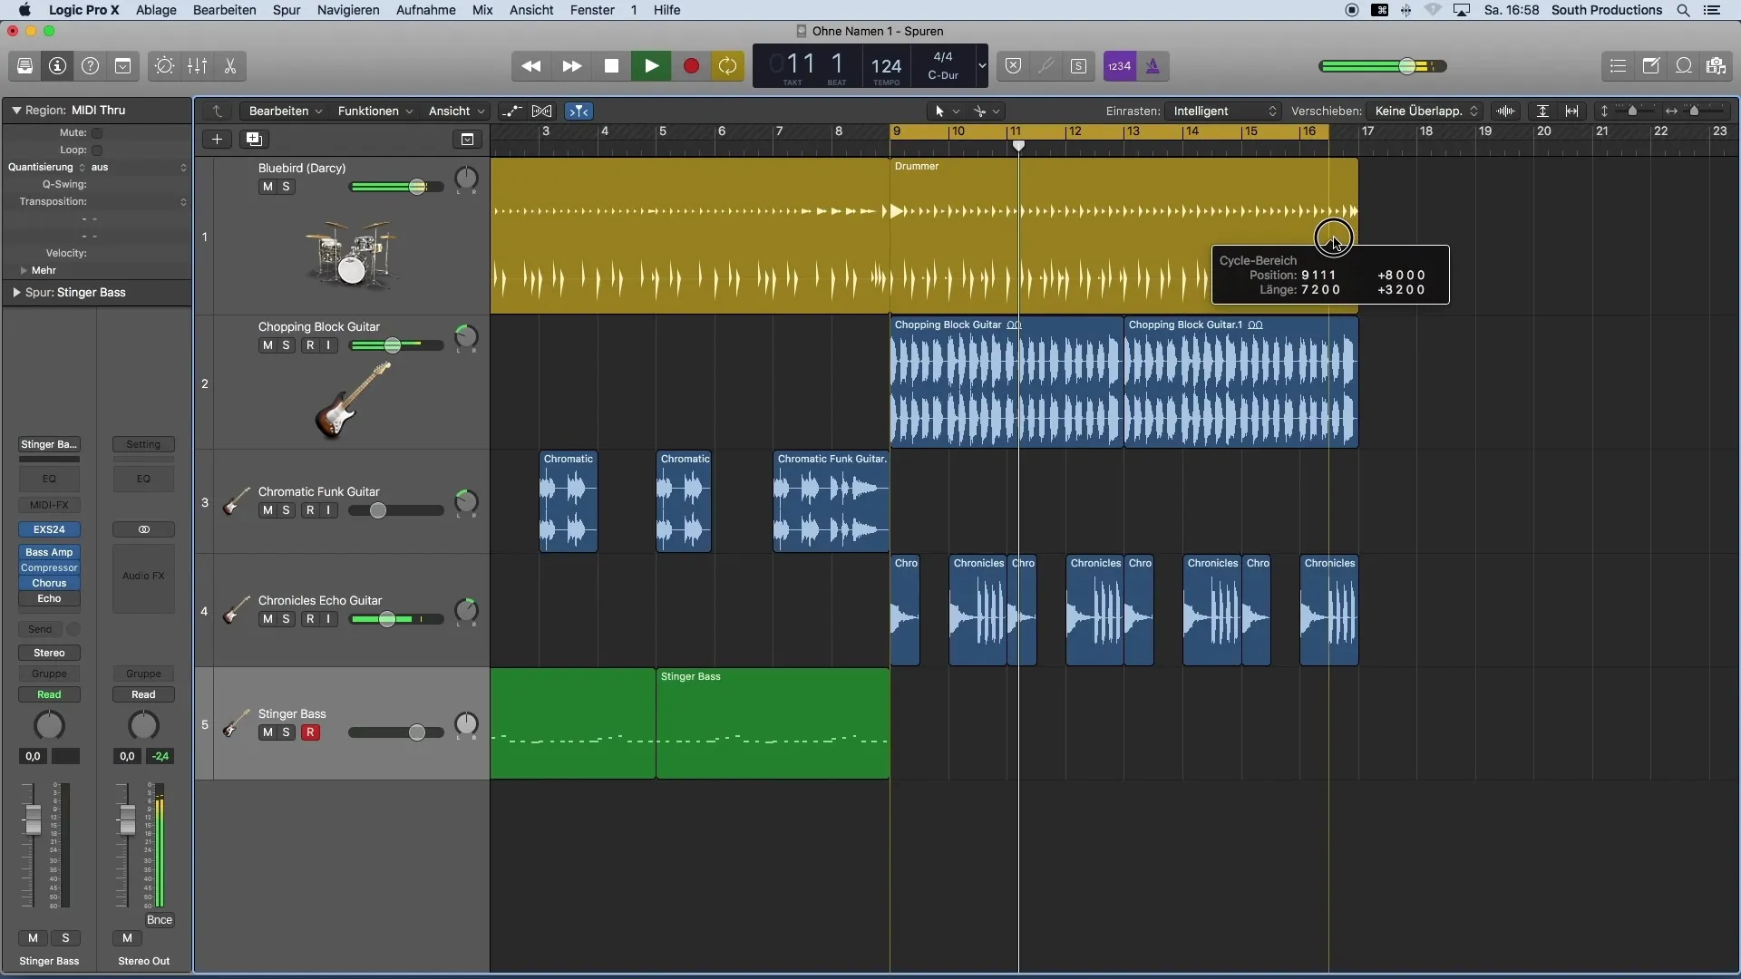This screenshot has width=1741, height=979.
Task: Open the Bearbeiten dropdown in tracks area
Action: coord(285,111)
